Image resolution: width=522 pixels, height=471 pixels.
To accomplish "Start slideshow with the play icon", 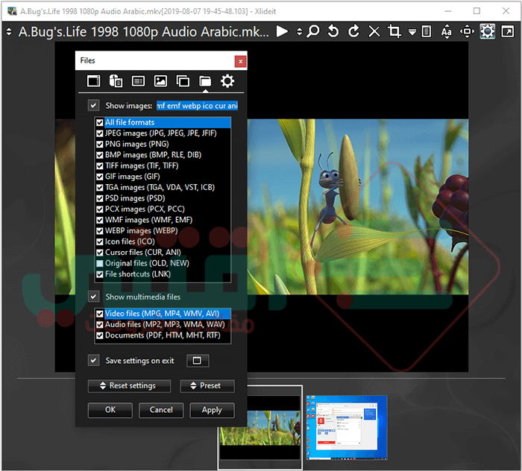I will click(282, 32).
